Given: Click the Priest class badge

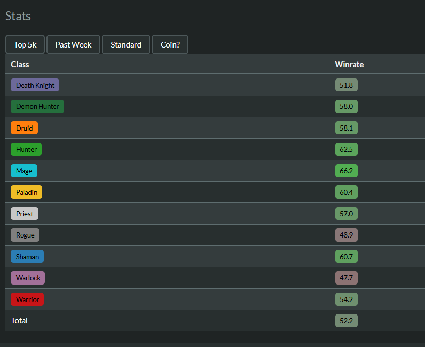Looking at the screenshot, I should click(24, 214).
